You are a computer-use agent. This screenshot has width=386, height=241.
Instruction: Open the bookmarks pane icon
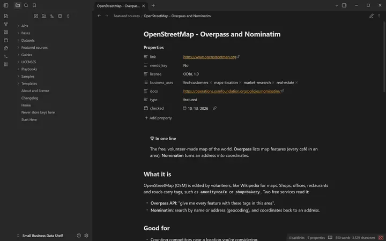coord(34,5)
